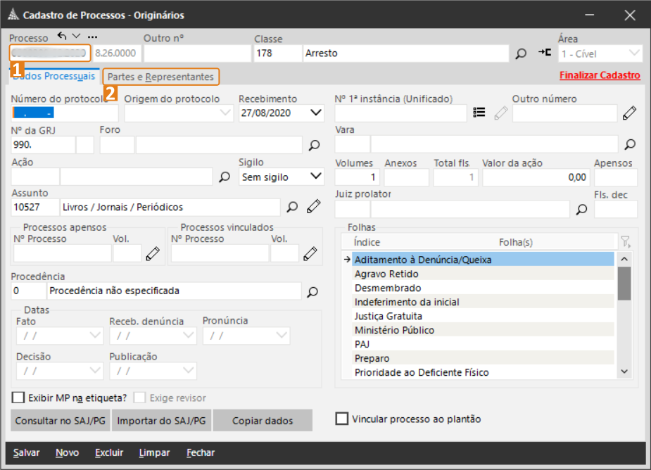Select Preparo row in Folhas list
This screenshot has height=470, width=651.
point(483,358)
